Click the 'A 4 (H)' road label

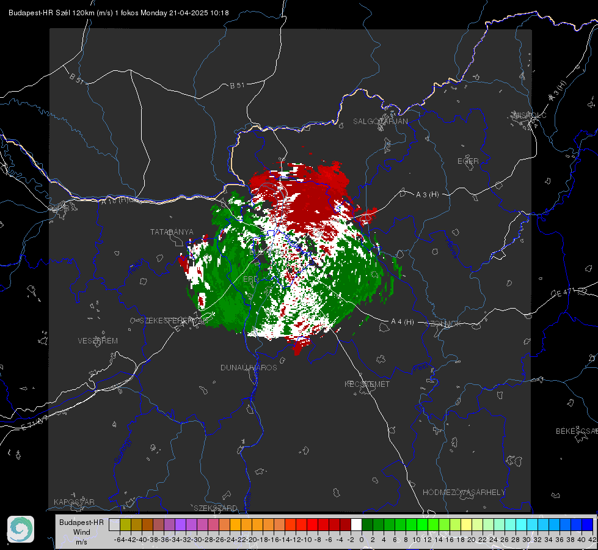tap(403, 322)
